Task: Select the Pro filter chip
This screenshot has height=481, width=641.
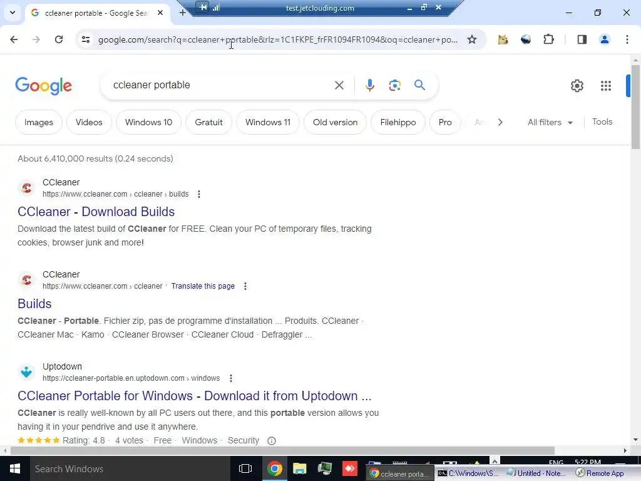Action: coord(445,122)
